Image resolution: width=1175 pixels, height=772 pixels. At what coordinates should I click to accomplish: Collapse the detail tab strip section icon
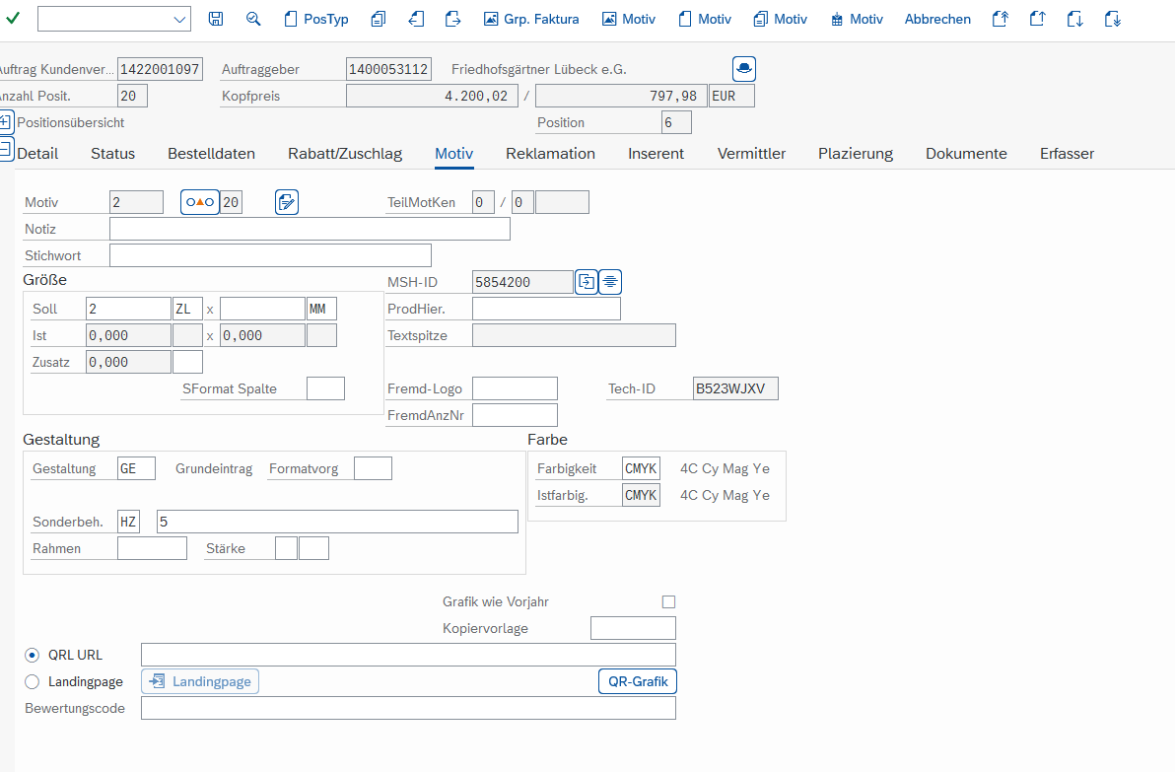tap(6, 148)
